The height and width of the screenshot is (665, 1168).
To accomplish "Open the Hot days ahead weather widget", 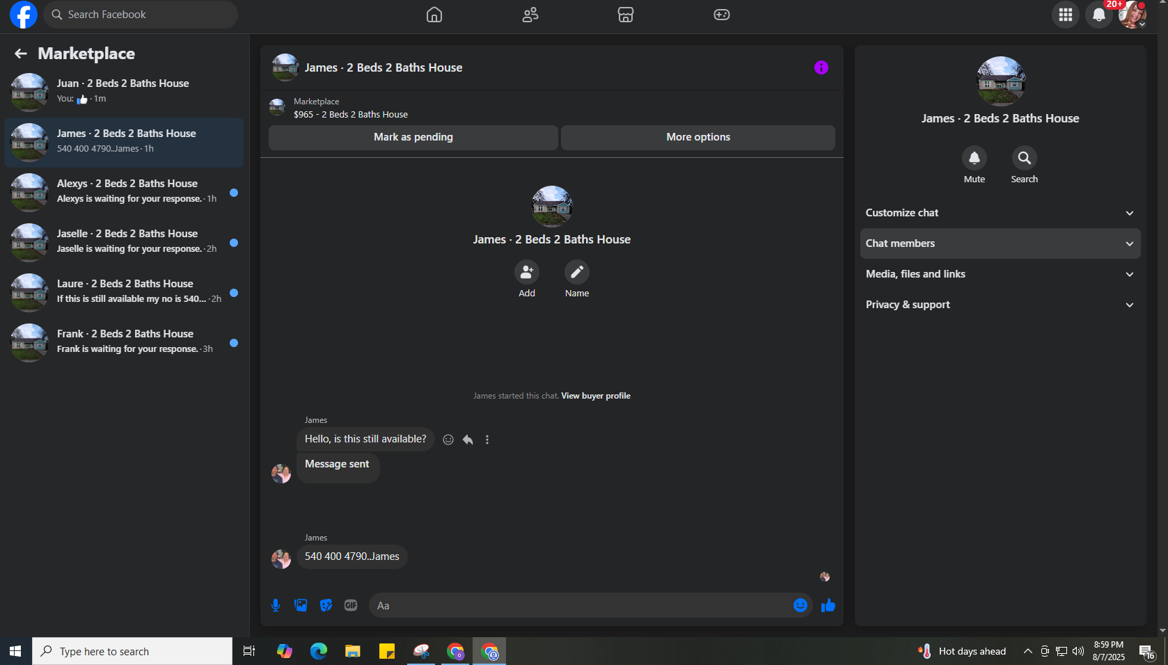I will point(963,651).
